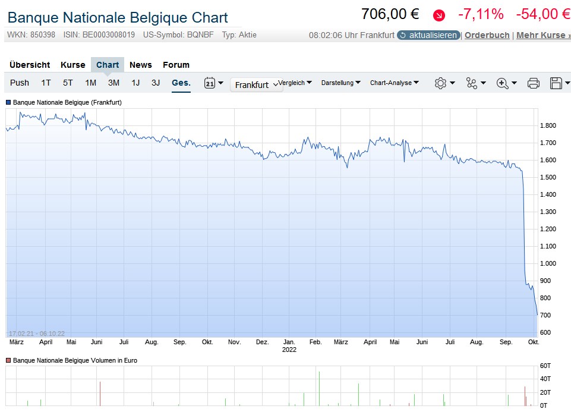The image size is (571, 412).
Task: Enable Push live updating mode
Action: [20, 83]
